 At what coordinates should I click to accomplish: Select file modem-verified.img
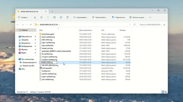[x=49, y=59]
